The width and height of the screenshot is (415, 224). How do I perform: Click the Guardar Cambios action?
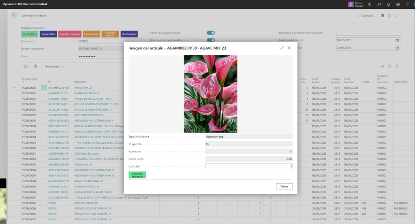coord(70,34)
